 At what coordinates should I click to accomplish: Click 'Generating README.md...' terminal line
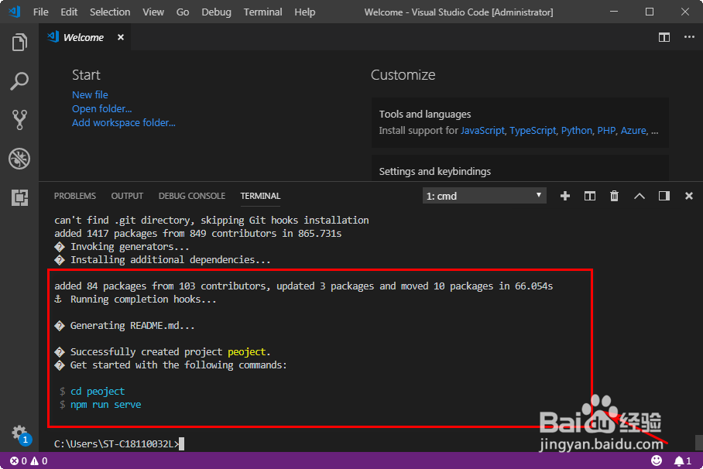[125, 326]
